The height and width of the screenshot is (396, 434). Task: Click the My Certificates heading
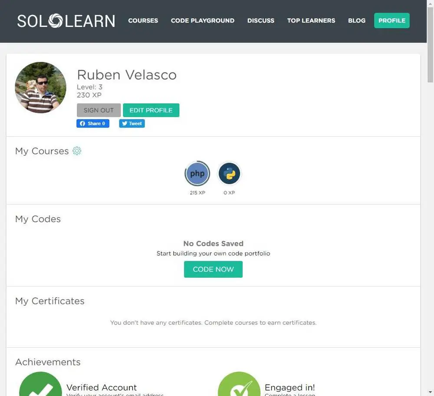click(49, 301)
